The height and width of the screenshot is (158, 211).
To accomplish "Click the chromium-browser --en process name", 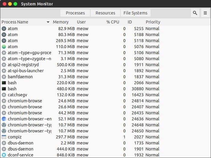I will 29,119.
